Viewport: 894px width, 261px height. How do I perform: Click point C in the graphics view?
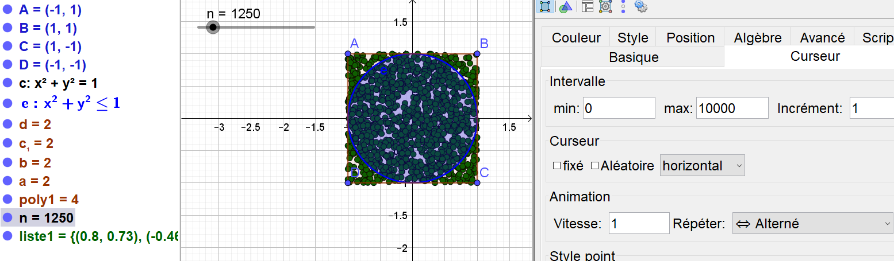477,182
